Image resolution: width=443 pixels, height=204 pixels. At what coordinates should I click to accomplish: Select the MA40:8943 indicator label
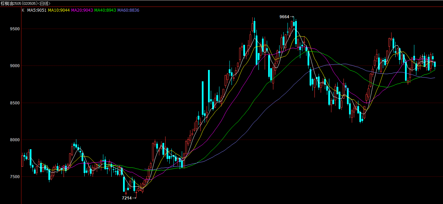point(105,10)
